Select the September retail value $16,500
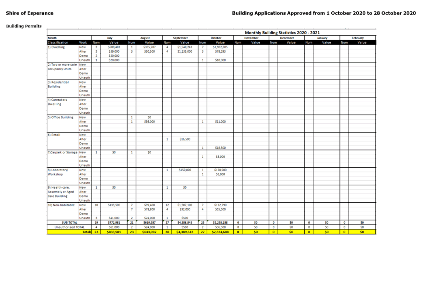The width and height of the screenshot is (428, 302). pyautogui.click(x=185, y=139)
